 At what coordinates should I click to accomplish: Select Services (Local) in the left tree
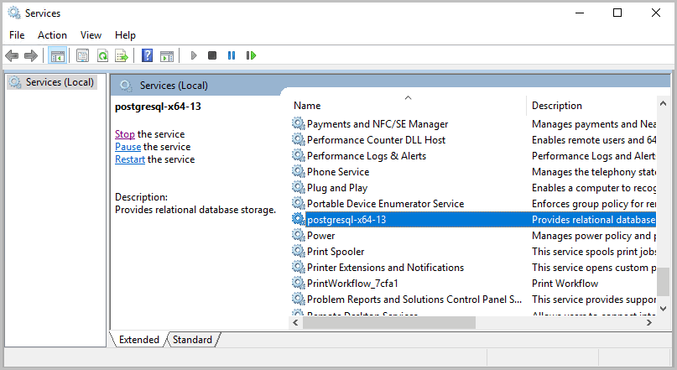[x=59, y=82]
